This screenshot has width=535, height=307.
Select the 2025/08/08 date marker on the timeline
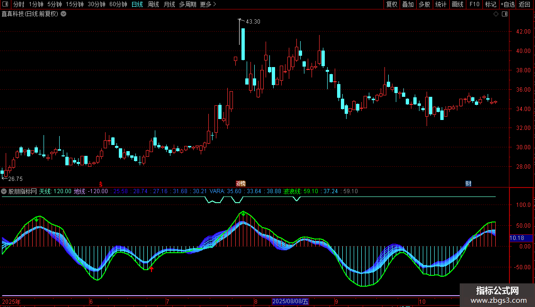[290, 301]
